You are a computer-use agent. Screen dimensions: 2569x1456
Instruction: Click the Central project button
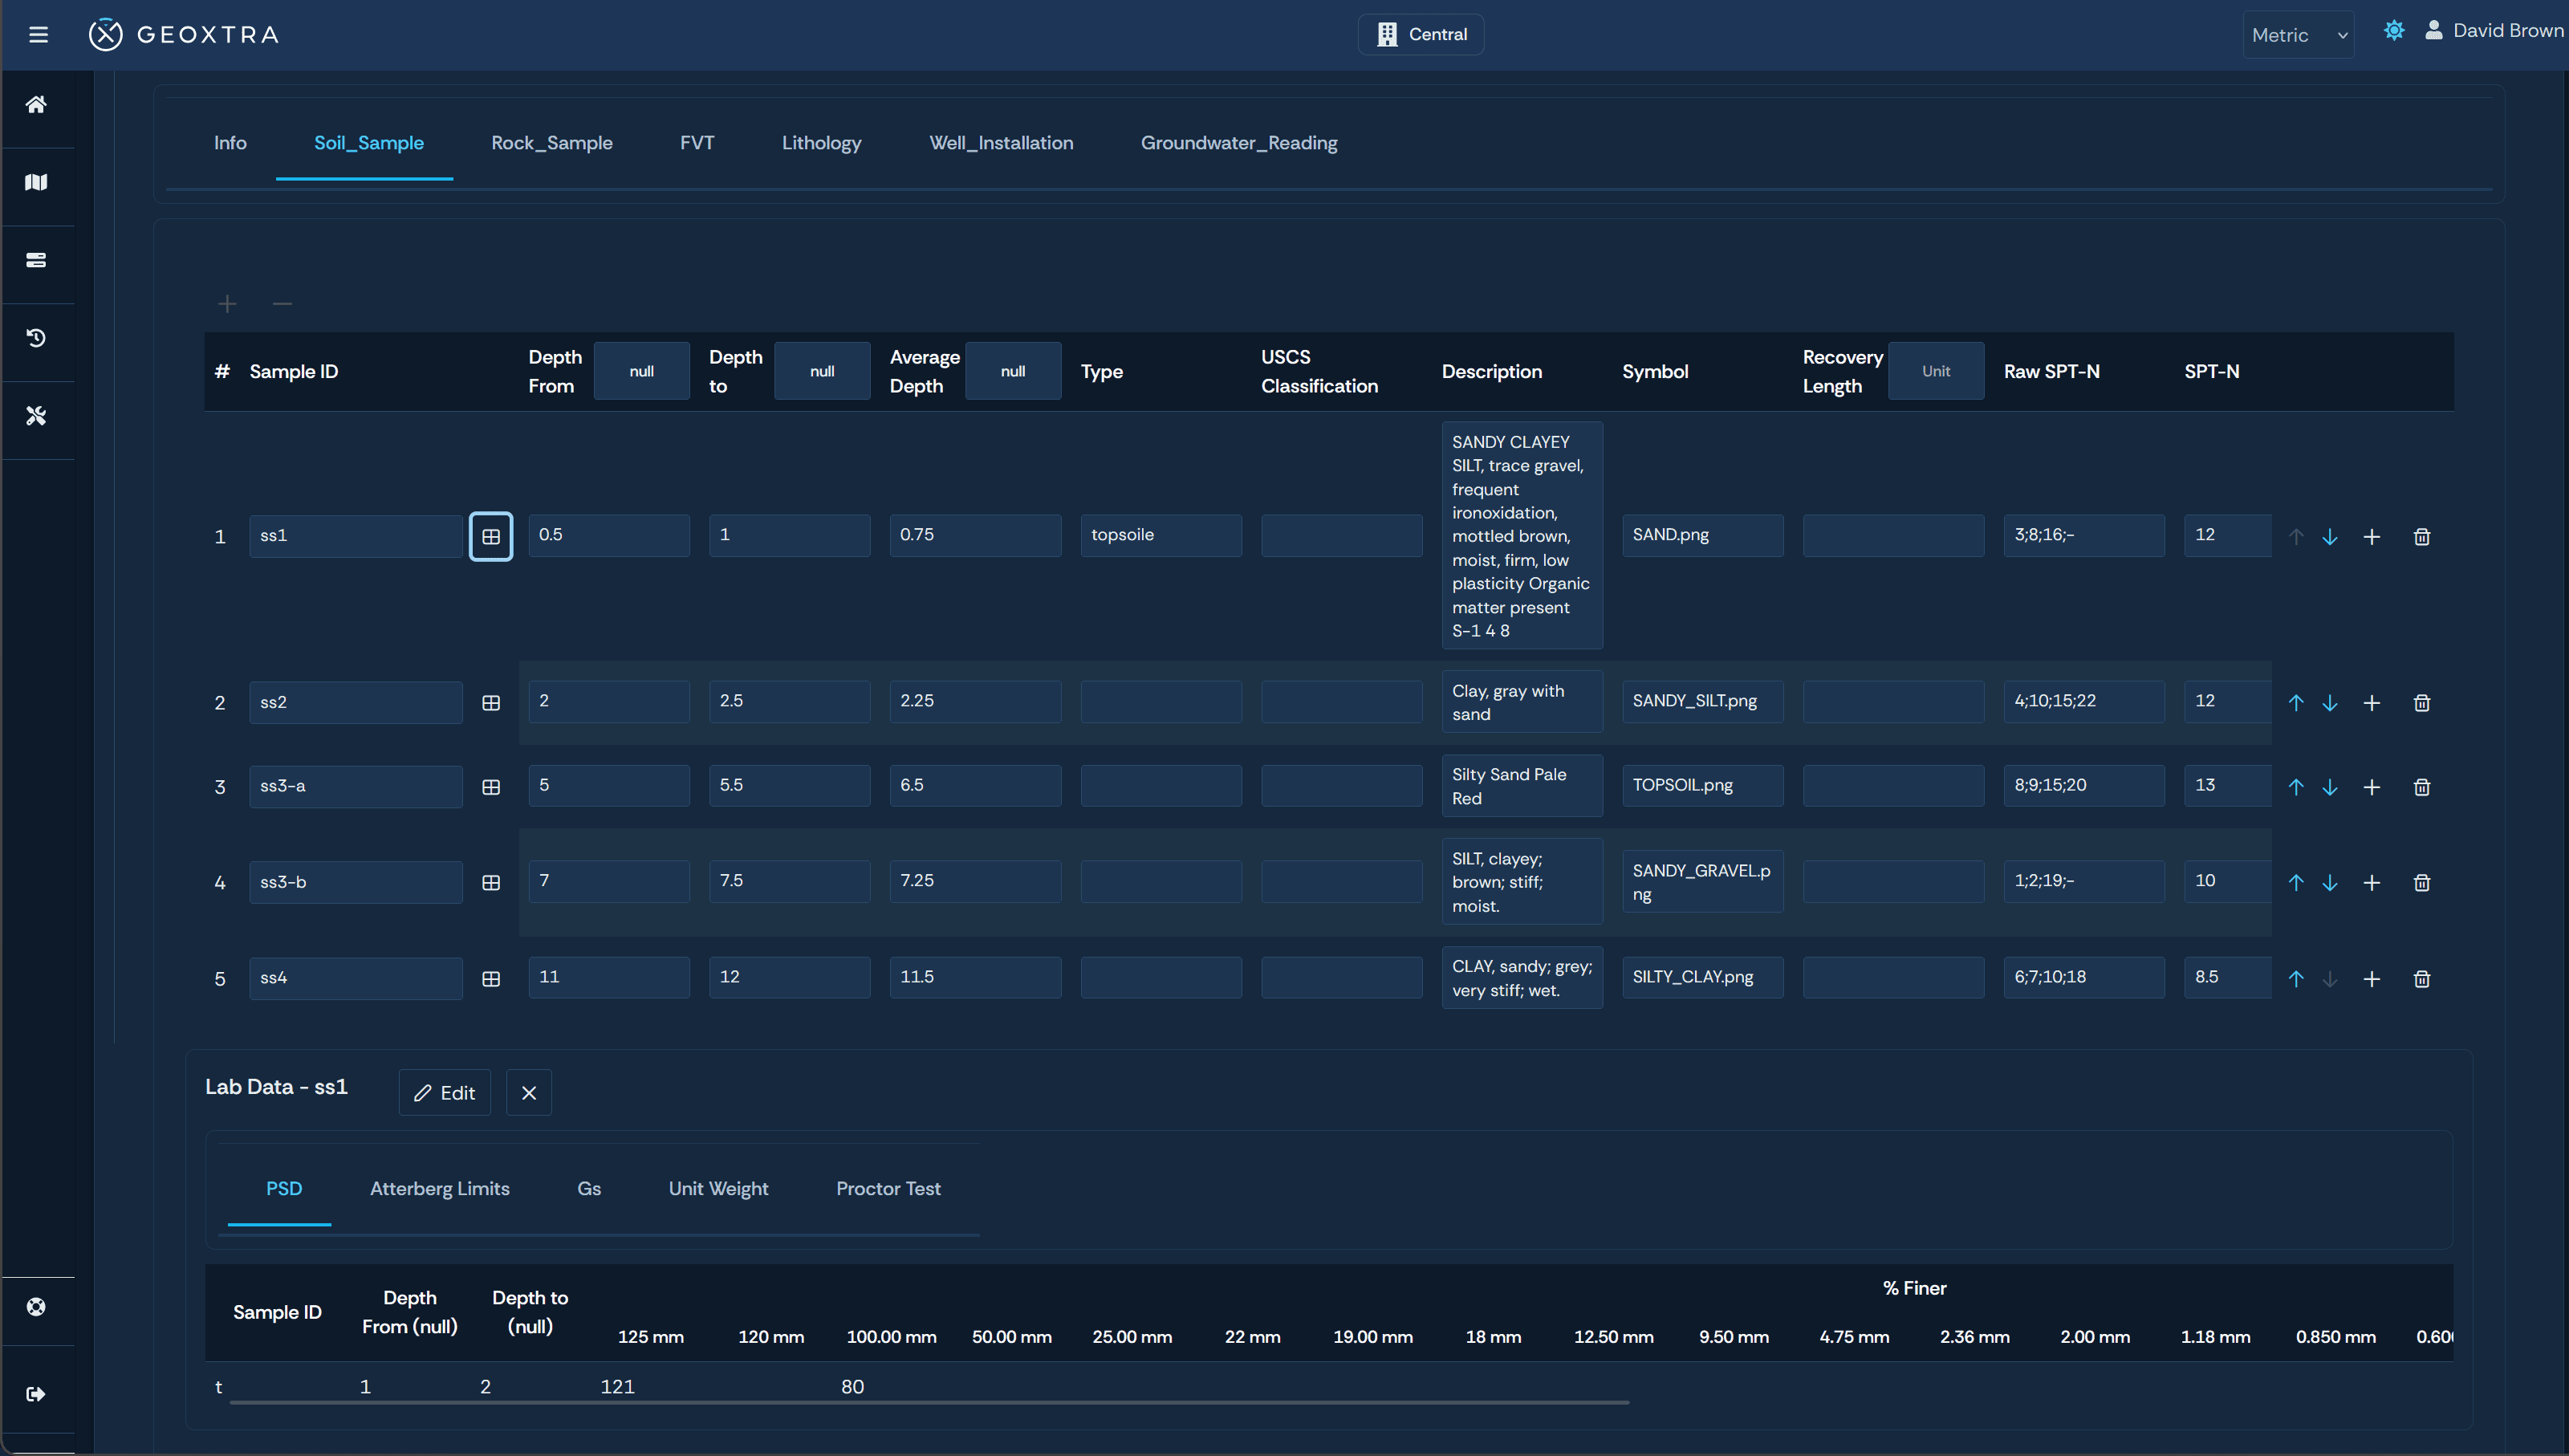[x=1421, y=33]
